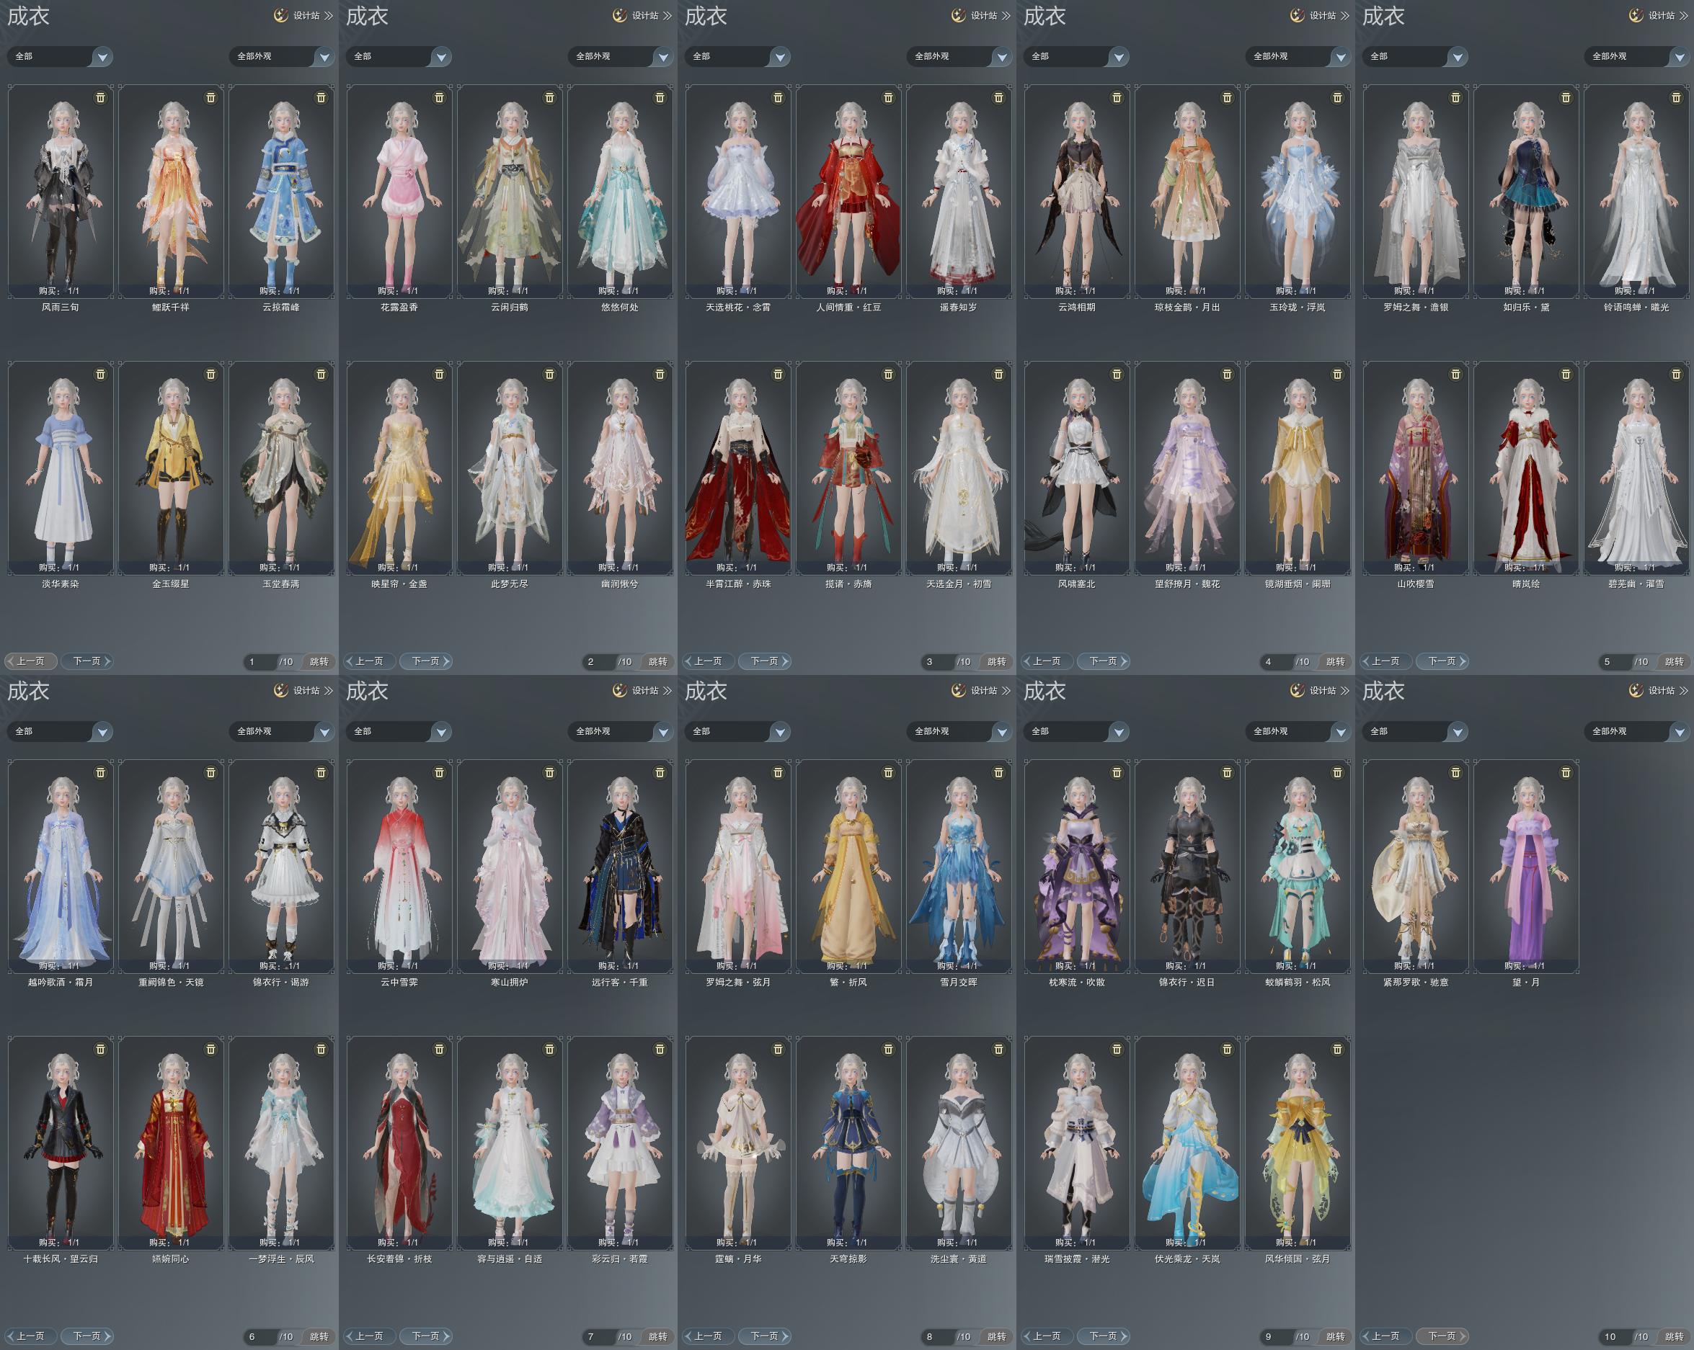Click 跳转 button beside page 9 field
The image size is (1694, 1350).
[1336, 1336]
